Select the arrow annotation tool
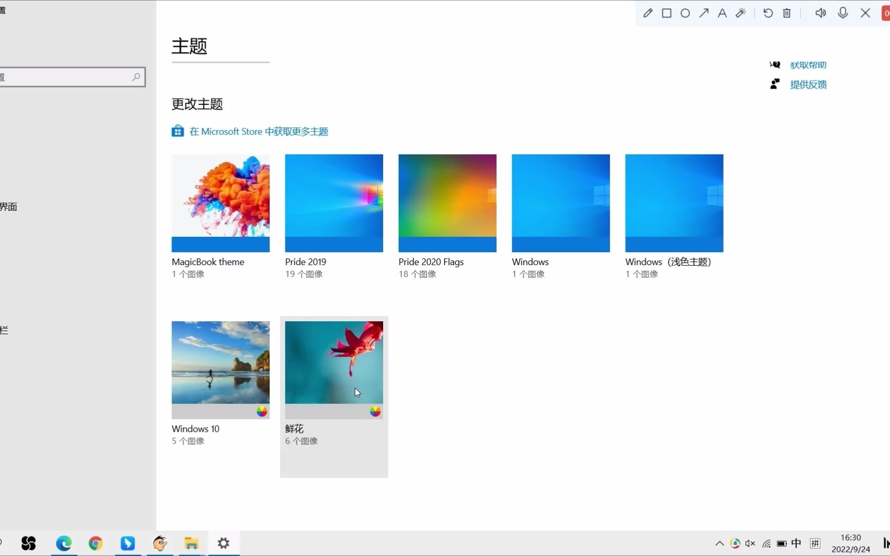890x556 pixels. (704, 13)
